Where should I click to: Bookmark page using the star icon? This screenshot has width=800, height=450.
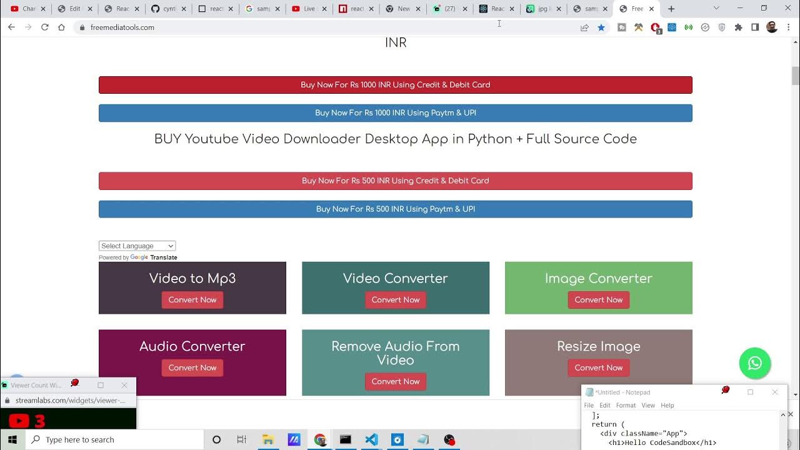pos(601,27)
